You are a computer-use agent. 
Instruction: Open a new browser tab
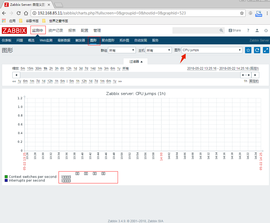(59, 5)
